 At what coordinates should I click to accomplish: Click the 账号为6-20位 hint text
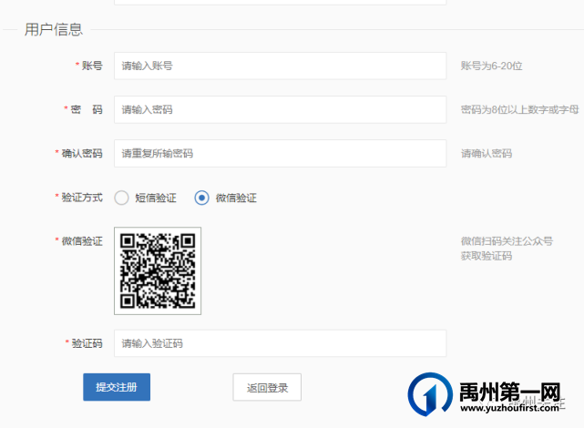tap(491, 66)
